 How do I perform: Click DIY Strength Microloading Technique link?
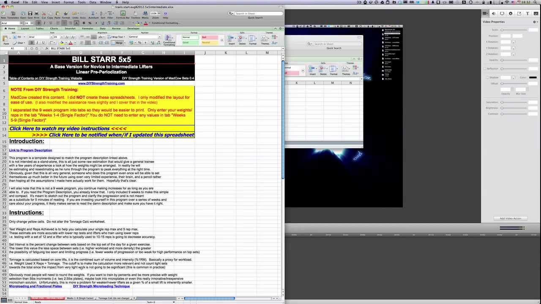(101, 286)
